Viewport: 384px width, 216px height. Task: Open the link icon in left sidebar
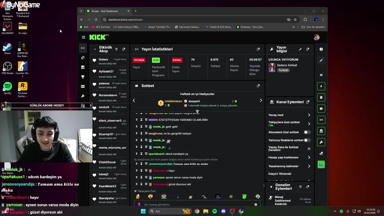(83, 58)
